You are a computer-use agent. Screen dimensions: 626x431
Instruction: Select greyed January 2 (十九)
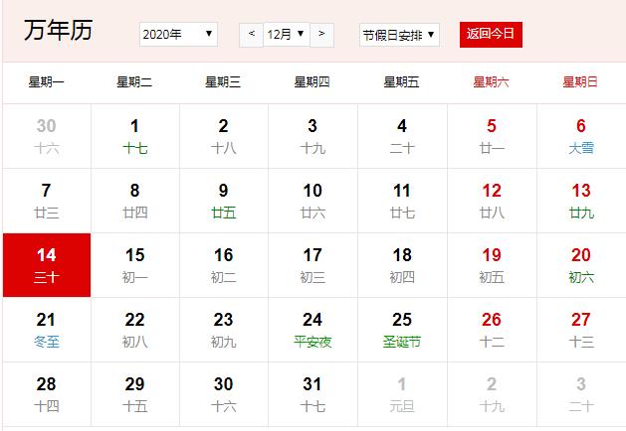point(492,394)
